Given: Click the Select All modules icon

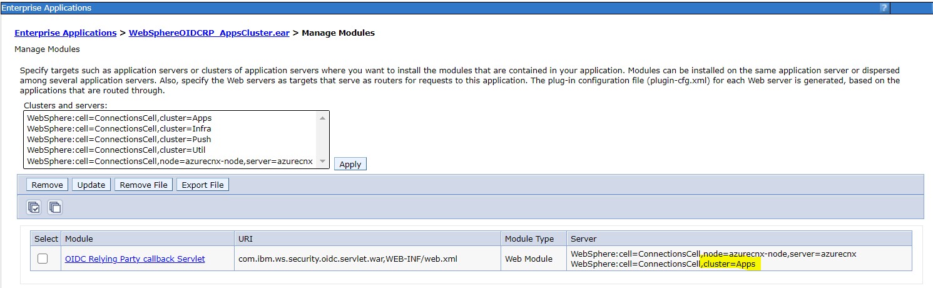Looking at the screenshot, I should coord(34,207).
